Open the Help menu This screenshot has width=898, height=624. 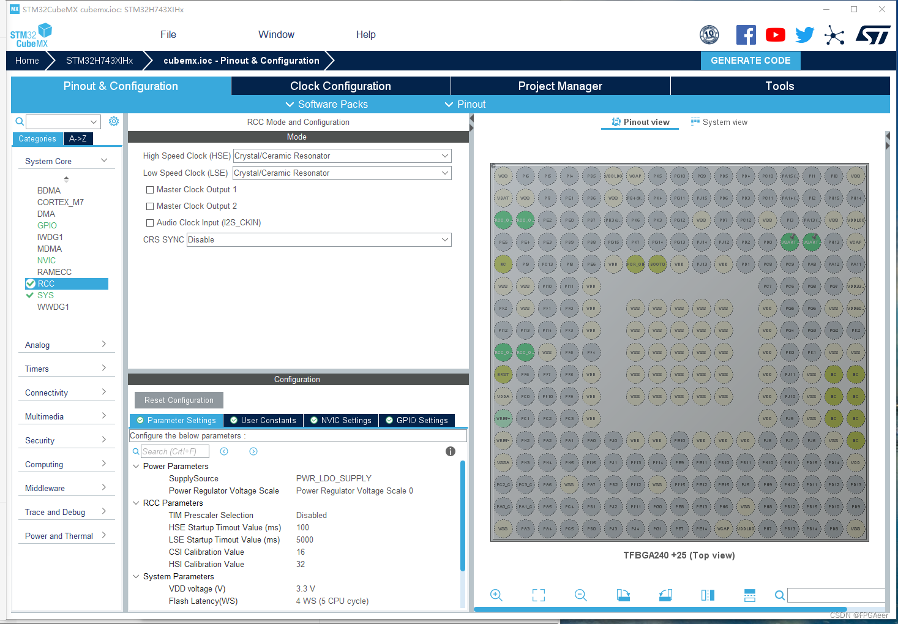point(366,35)
